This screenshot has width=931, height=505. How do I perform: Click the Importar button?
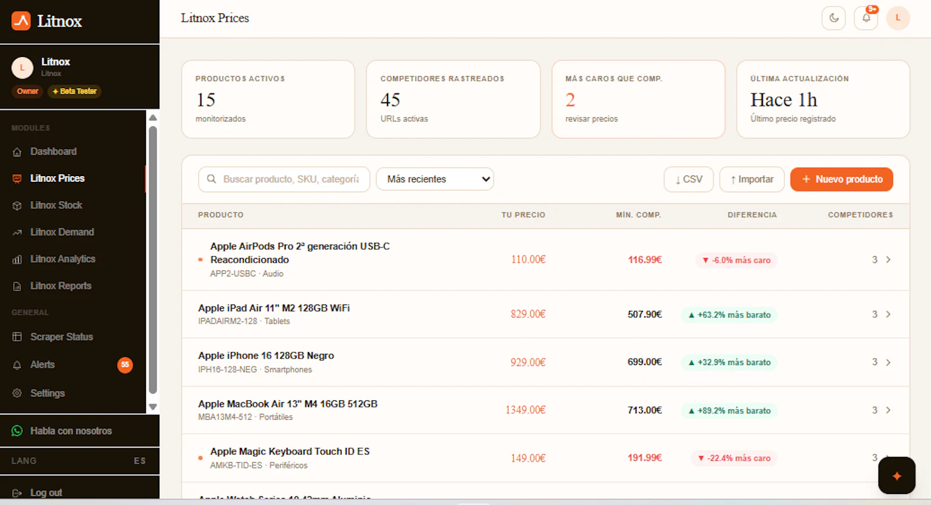pyautogui.click(x=752, y=179)
